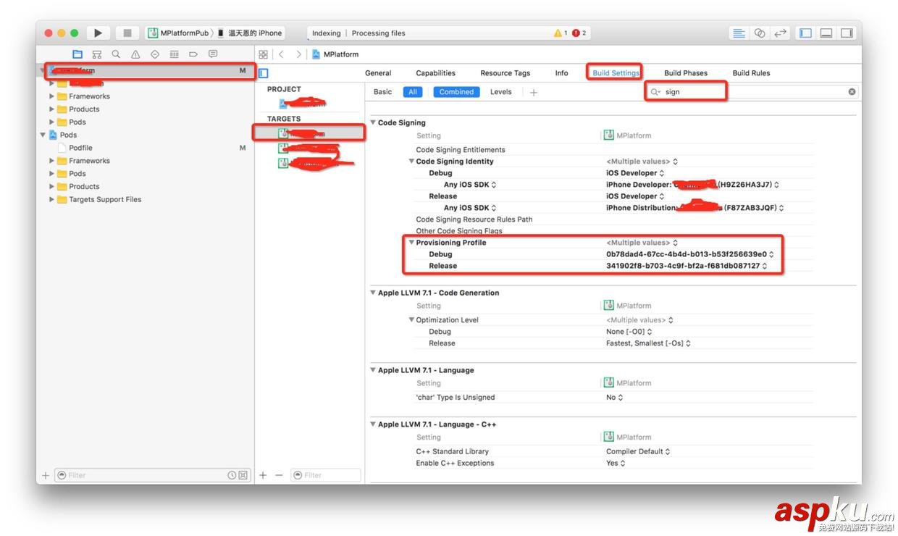Add a new build setting with plus
This screenshot has width=898, height=536.
pos(534,92)
